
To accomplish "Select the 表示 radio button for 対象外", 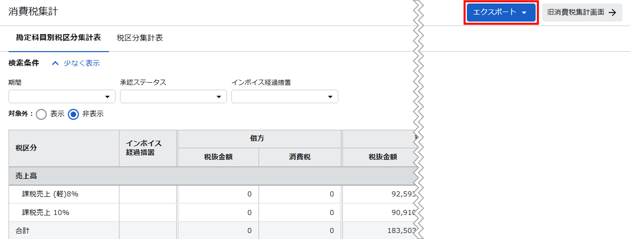I will click(42, 114).
